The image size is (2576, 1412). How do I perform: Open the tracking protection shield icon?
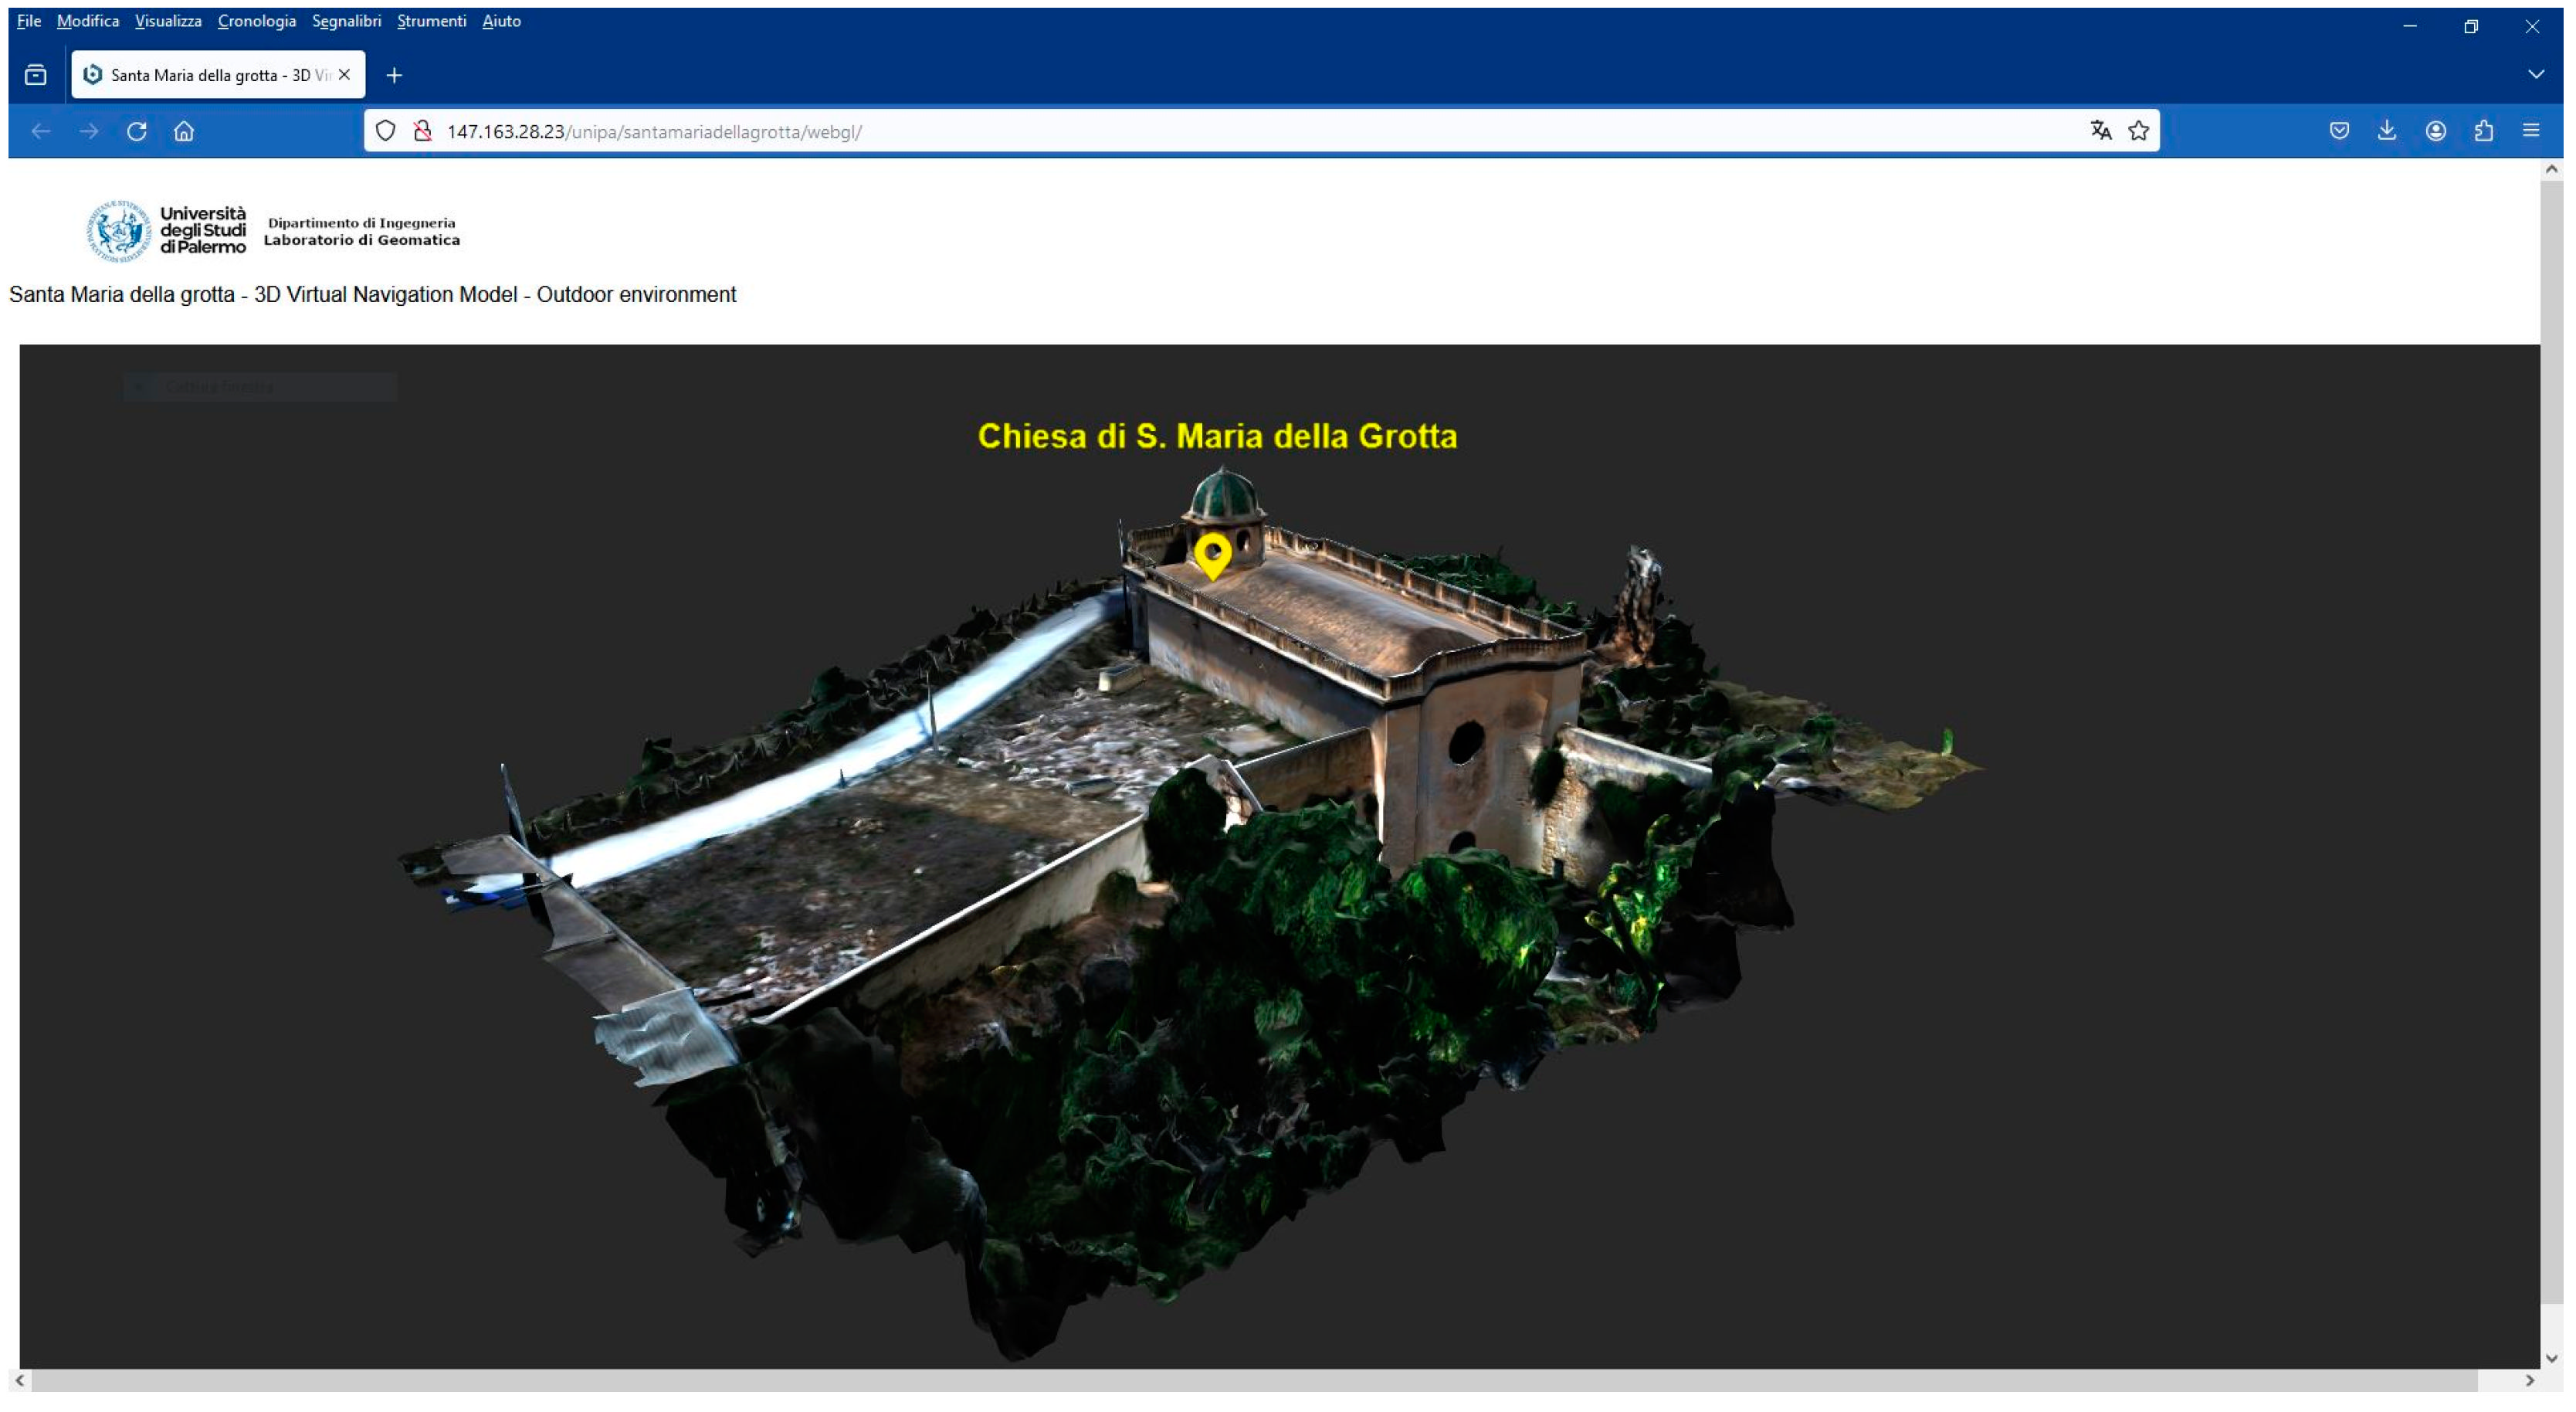click(385, 131)
